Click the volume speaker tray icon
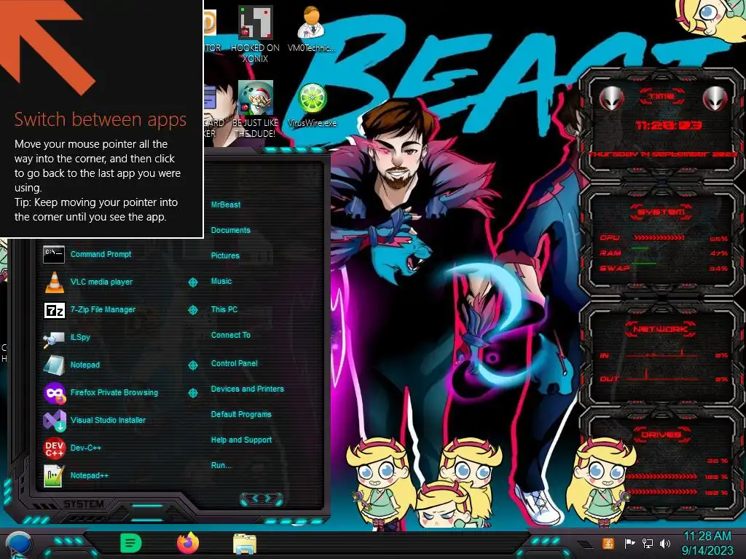 tap(665, 543)
